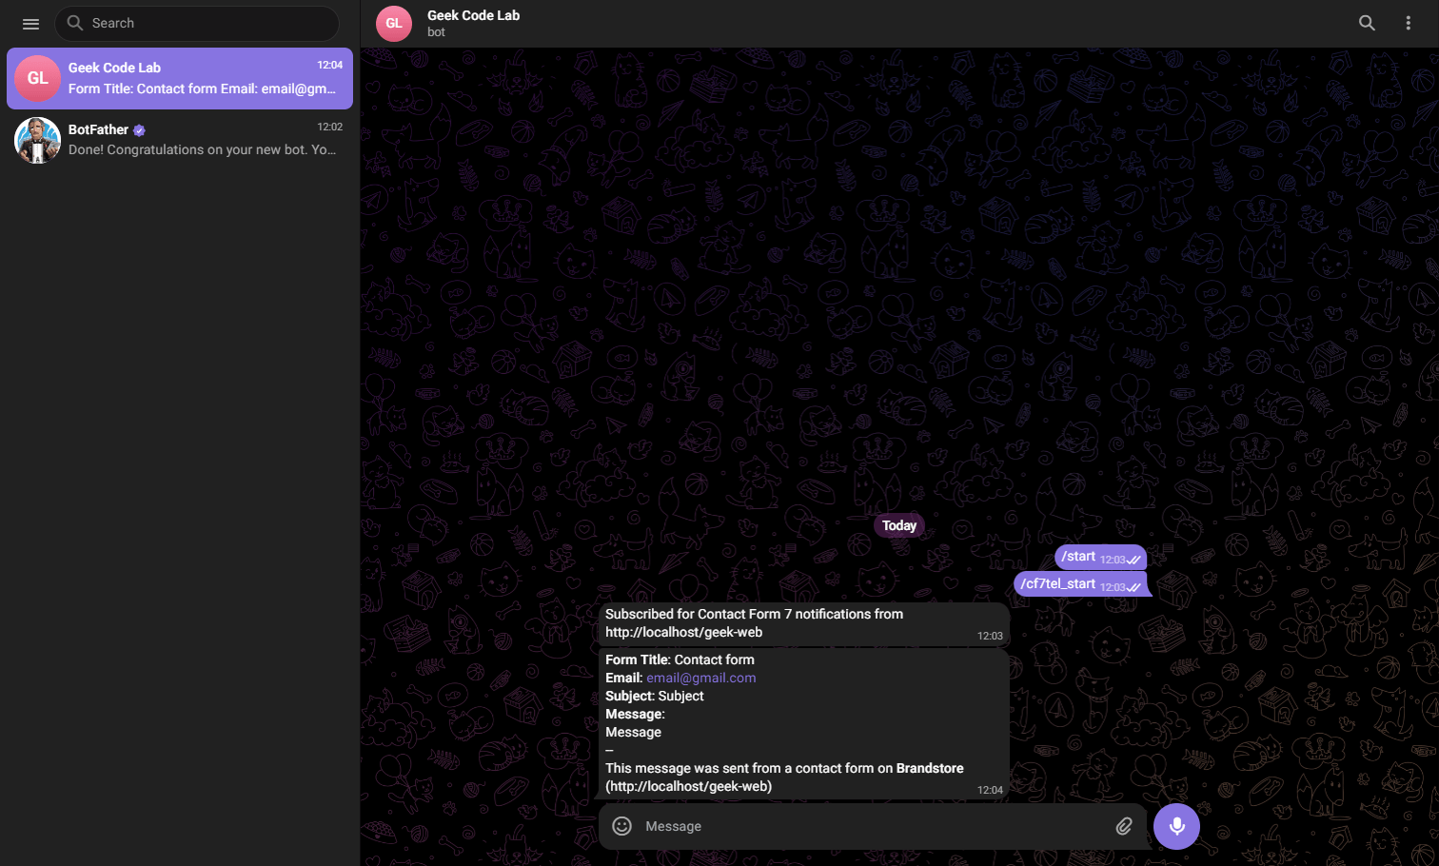This screenshot has height=866, width=1439.
Task: Open the emoji picker smiley icon
Action: coord(621,826)
